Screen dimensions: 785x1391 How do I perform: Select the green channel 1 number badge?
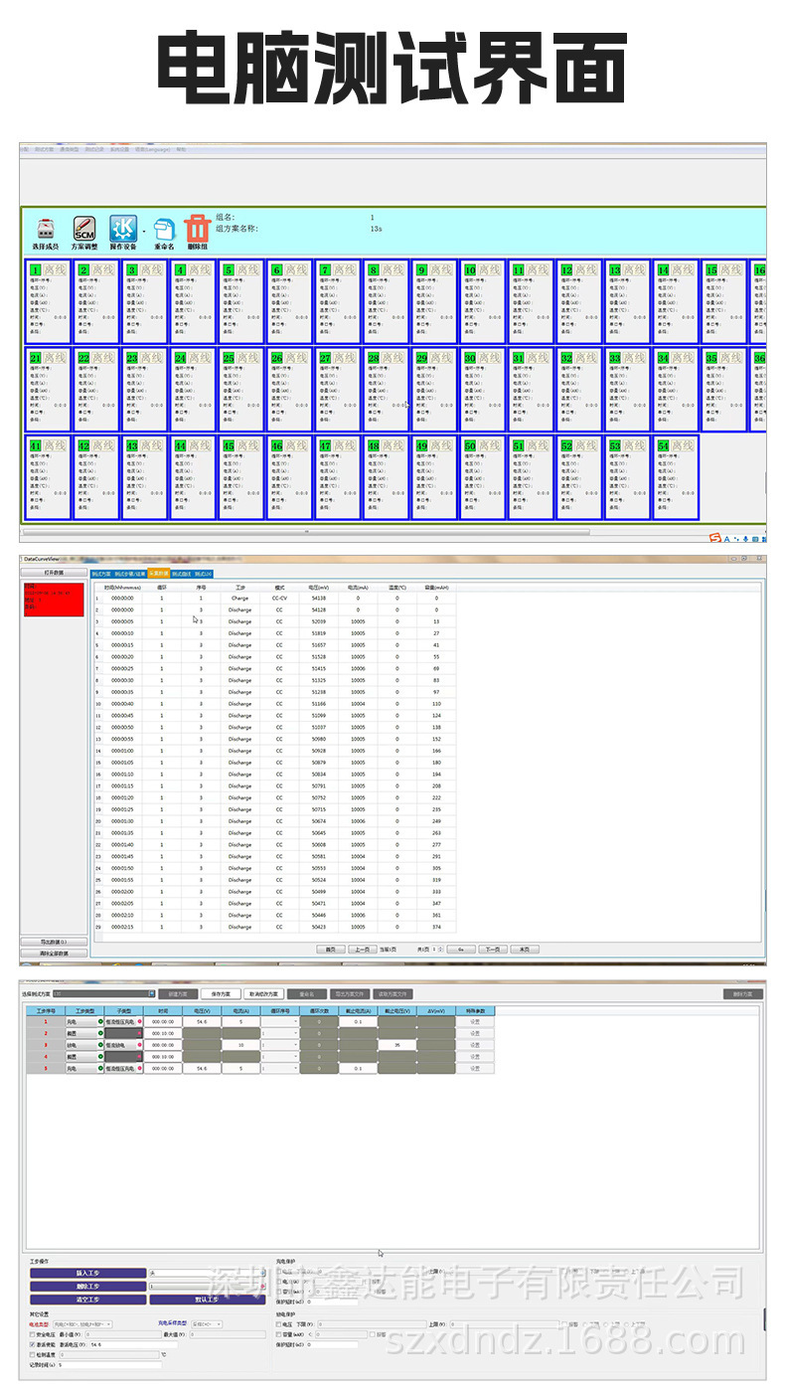click(36, 269)
